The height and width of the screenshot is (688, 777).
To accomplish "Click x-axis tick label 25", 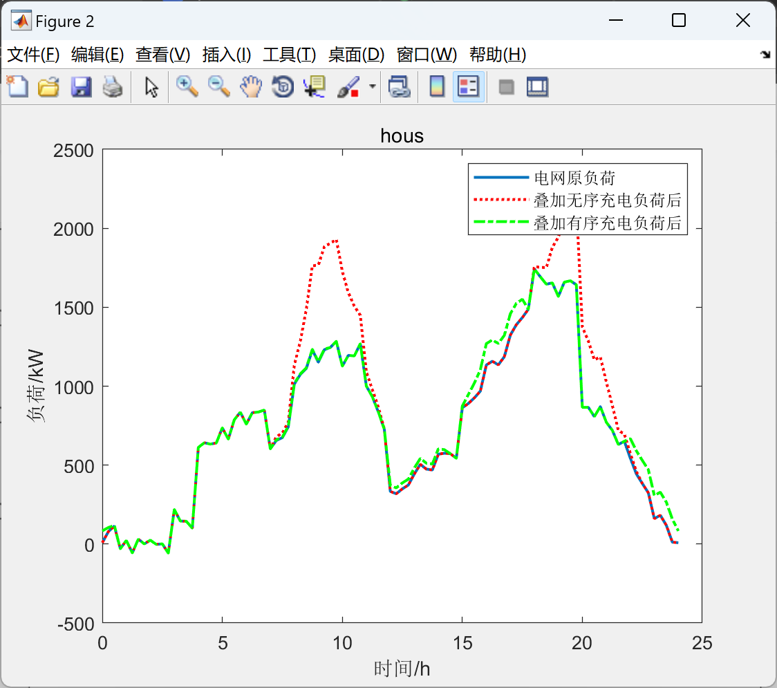I will (x=702, y=643).
